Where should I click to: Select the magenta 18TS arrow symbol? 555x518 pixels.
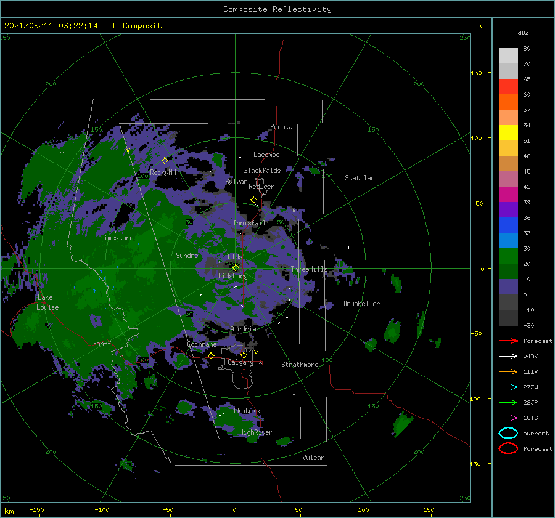click(508, 418)
